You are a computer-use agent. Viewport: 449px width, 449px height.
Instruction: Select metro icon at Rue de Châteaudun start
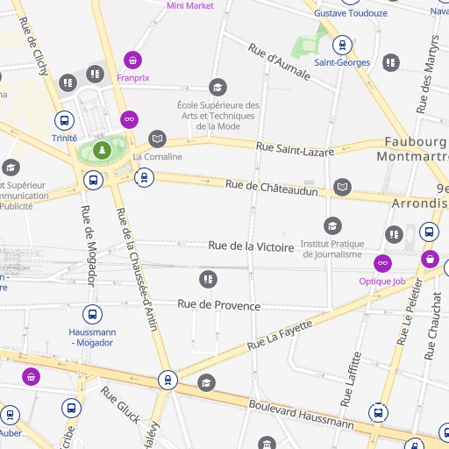pos(144,177)
